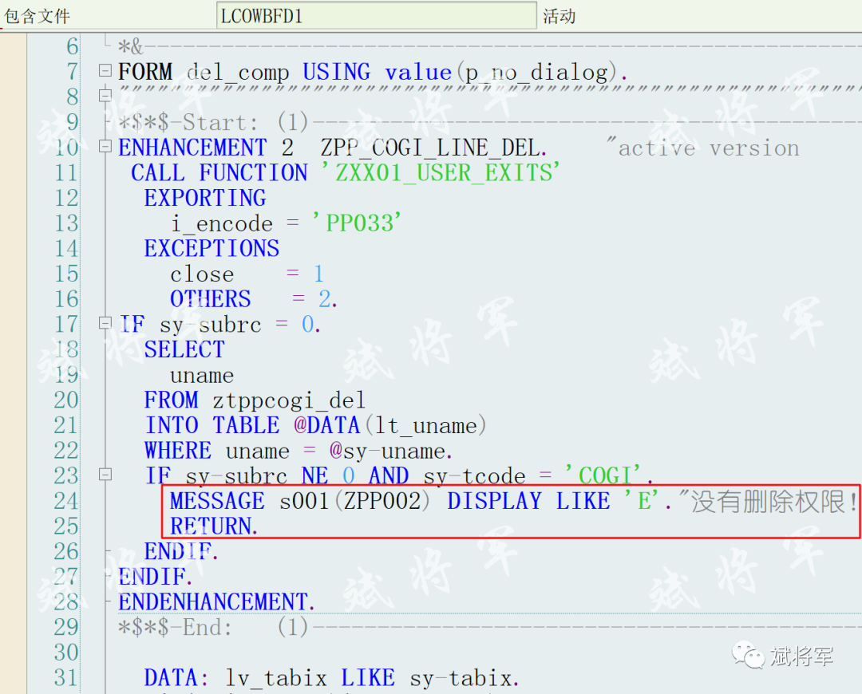862x694 pixels.
Task: Click table name 'ztppcogi_del' on line 20
Action: point(289,400)
